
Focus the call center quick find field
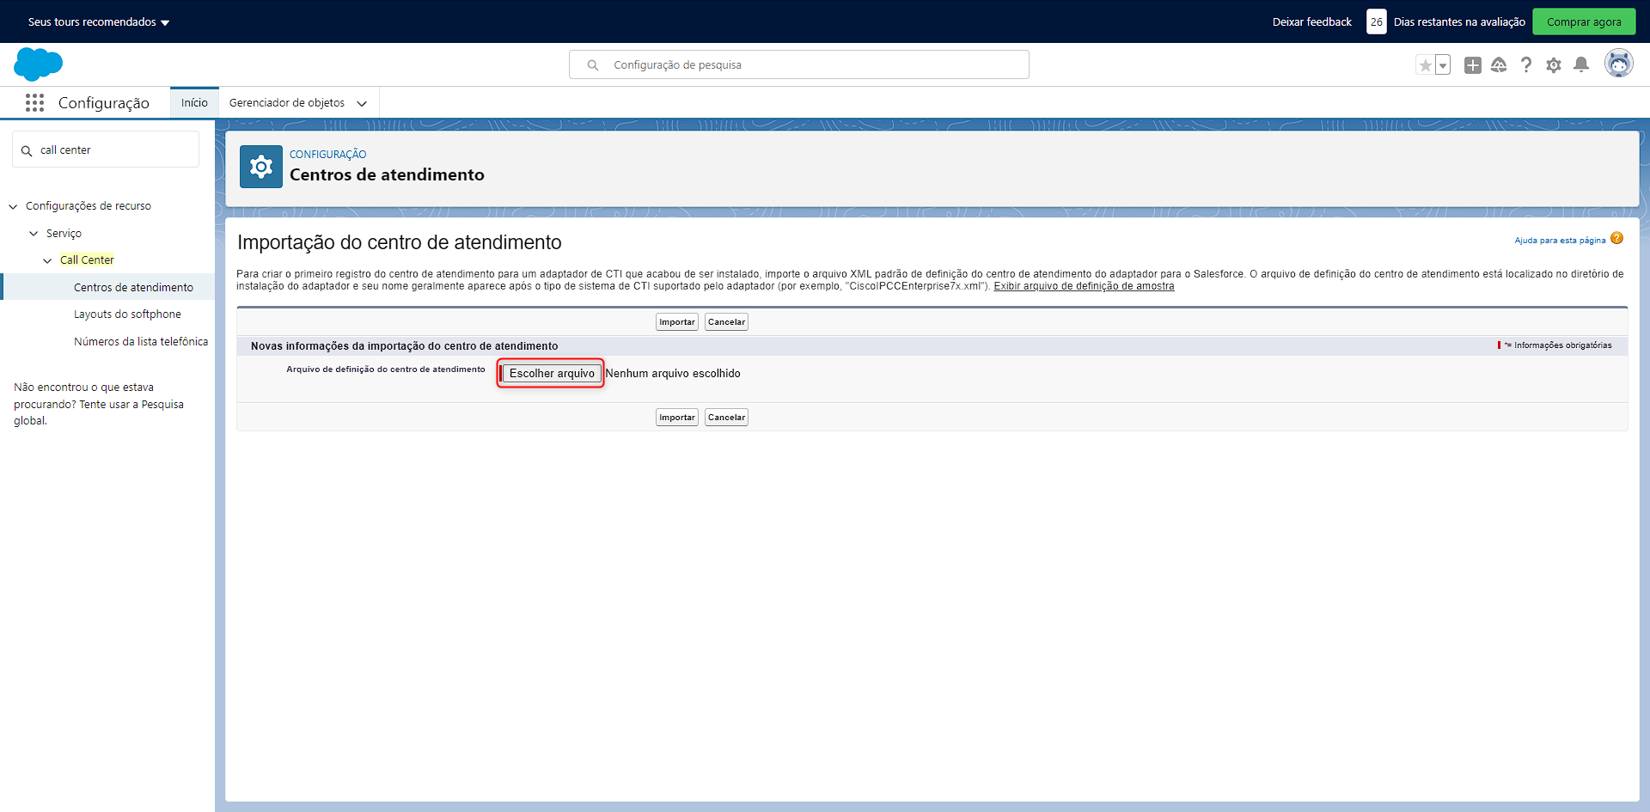click(x=106, y=150)
